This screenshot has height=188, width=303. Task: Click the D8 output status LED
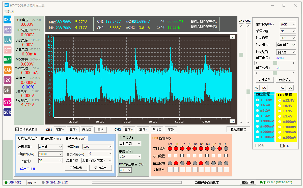coord(176,163)
